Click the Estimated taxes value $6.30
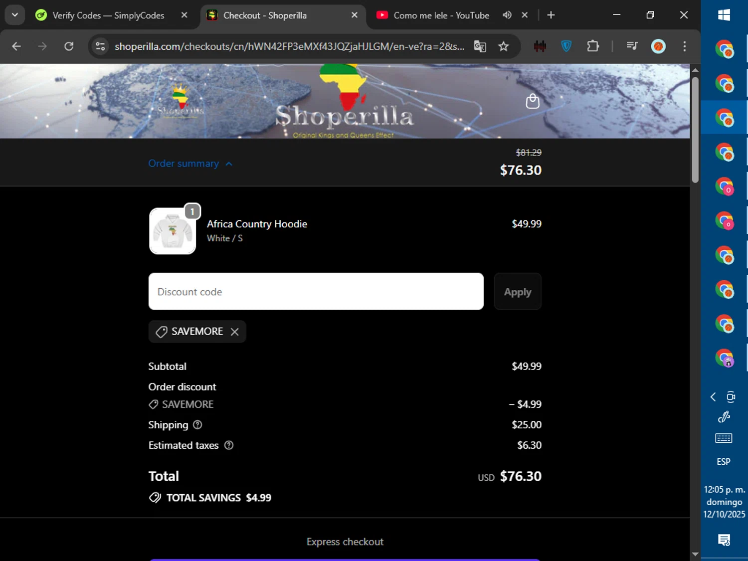This screenshot has height=561, width=748. click(529, 445)
